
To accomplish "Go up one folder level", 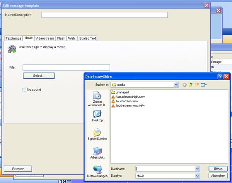I will click(191, 85).
